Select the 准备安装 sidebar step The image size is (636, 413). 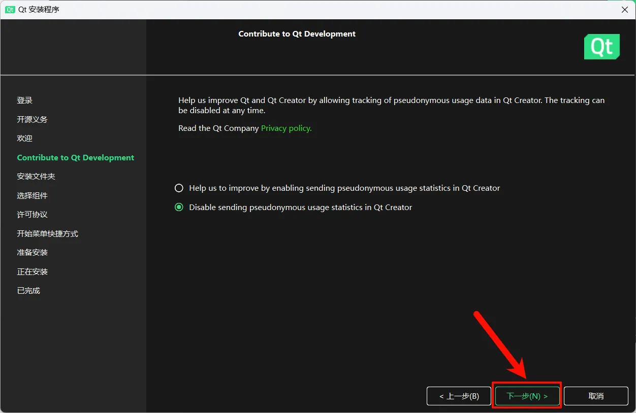click(x=32, y=253)
